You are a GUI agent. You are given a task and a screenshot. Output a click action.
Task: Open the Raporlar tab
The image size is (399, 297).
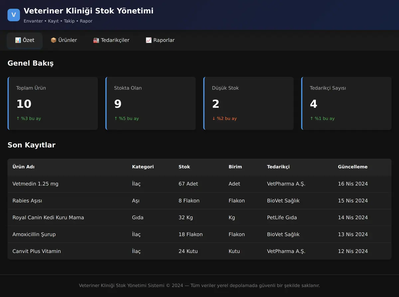(x=160, y=40)
